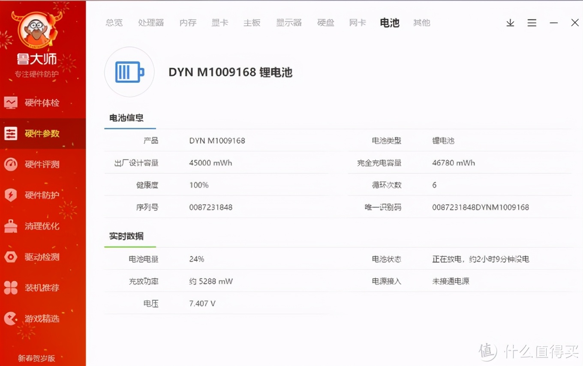Click the blue battery illustration icon

(129, 72)
